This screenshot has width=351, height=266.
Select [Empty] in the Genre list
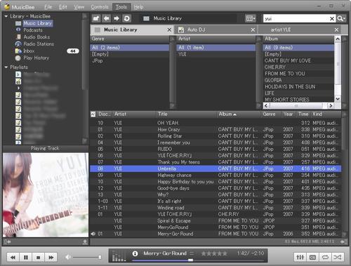pyautogui.click(x=129, y=54)
